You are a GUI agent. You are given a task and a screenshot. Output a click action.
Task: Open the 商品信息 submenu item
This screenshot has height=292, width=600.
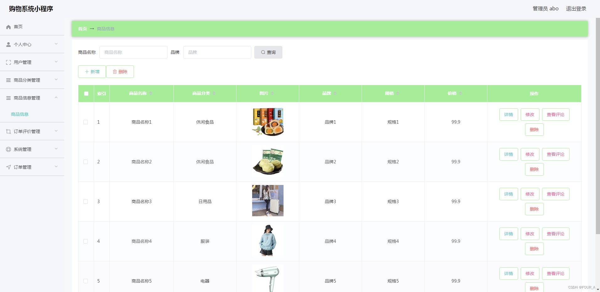click(20, 114)
